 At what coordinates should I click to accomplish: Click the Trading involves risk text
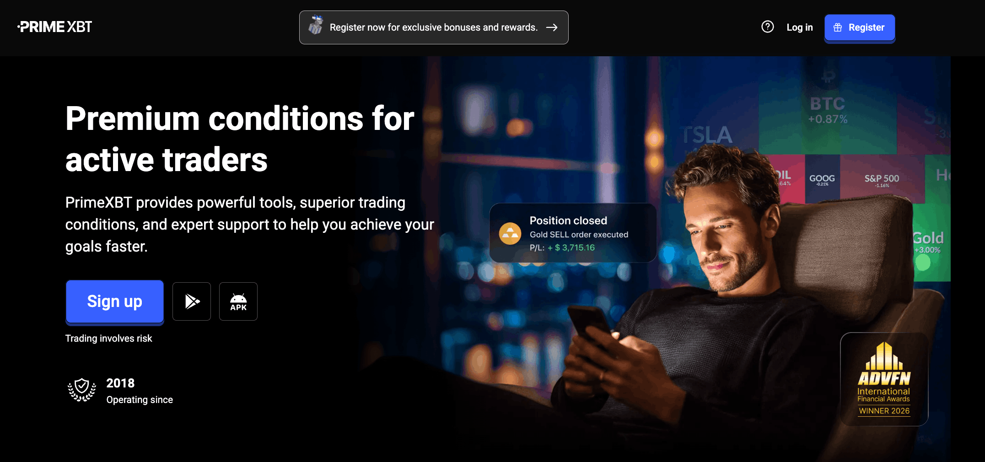coord(109,338)
